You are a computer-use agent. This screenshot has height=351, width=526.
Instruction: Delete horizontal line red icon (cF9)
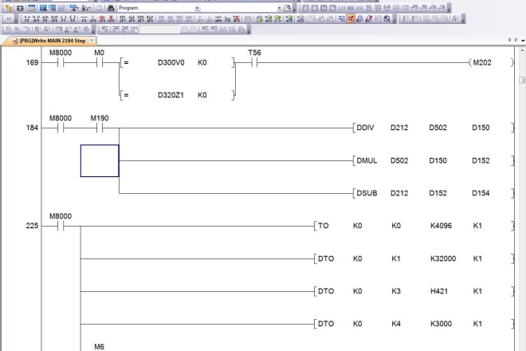click(102, 19)
